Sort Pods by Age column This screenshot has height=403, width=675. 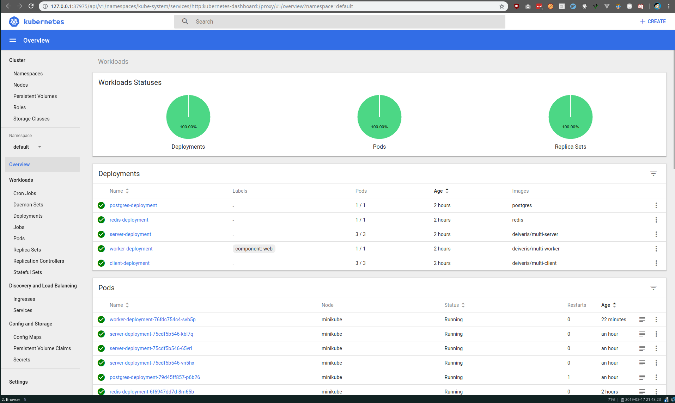(609, 305)
